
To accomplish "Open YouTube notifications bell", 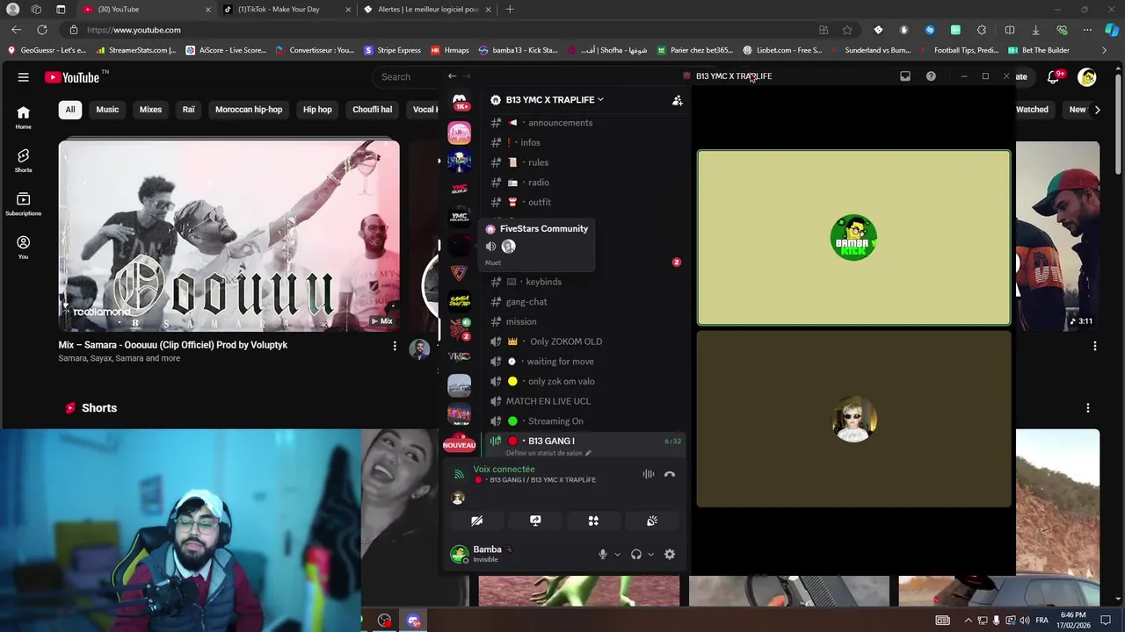I will pyautogui.click(x=1054, y=77).
